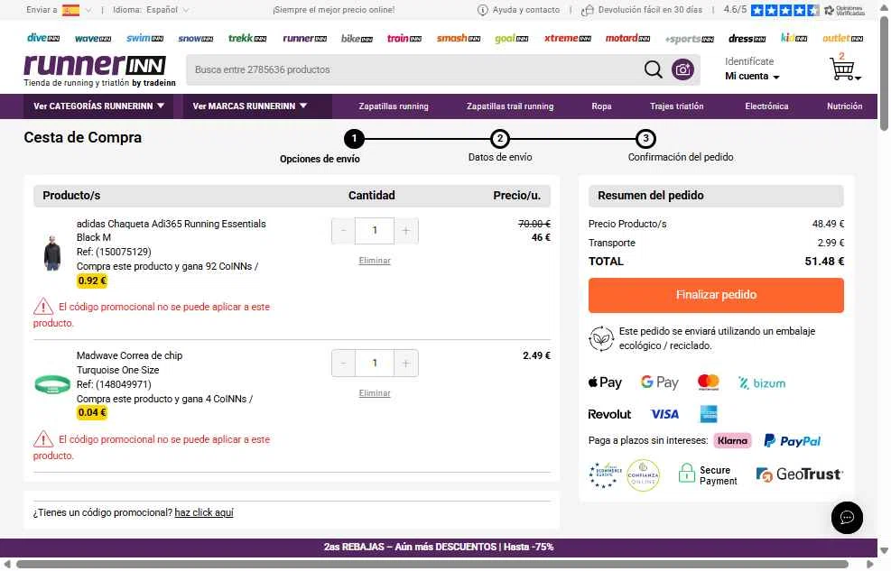Open Devolución fácil en 30 días link
891x571 pixels.
[642, 10]
